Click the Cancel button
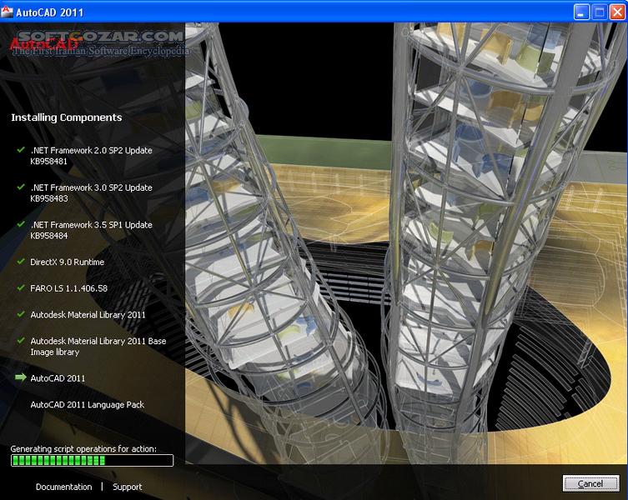Screen dimensions: 628x500 [x=590, y=483]
